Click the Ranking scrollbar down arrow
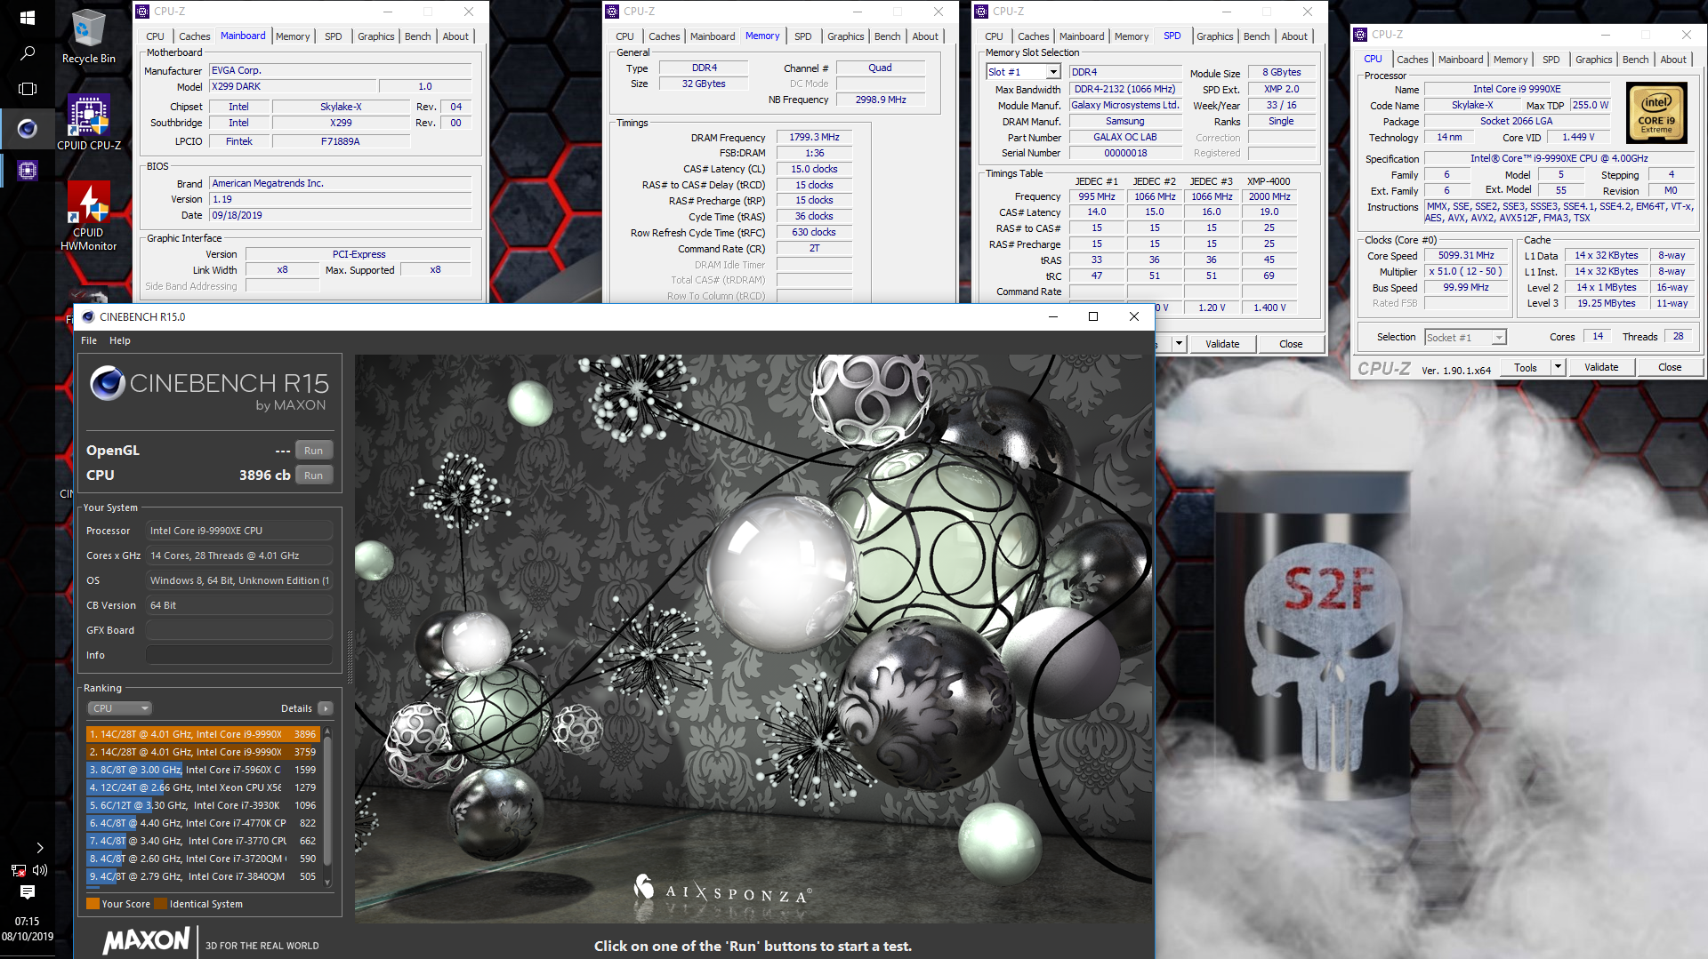 pos(328,883)
